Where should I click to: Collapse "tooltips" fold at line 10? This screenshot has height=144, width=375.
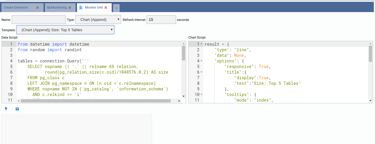[x=202, y=95]
